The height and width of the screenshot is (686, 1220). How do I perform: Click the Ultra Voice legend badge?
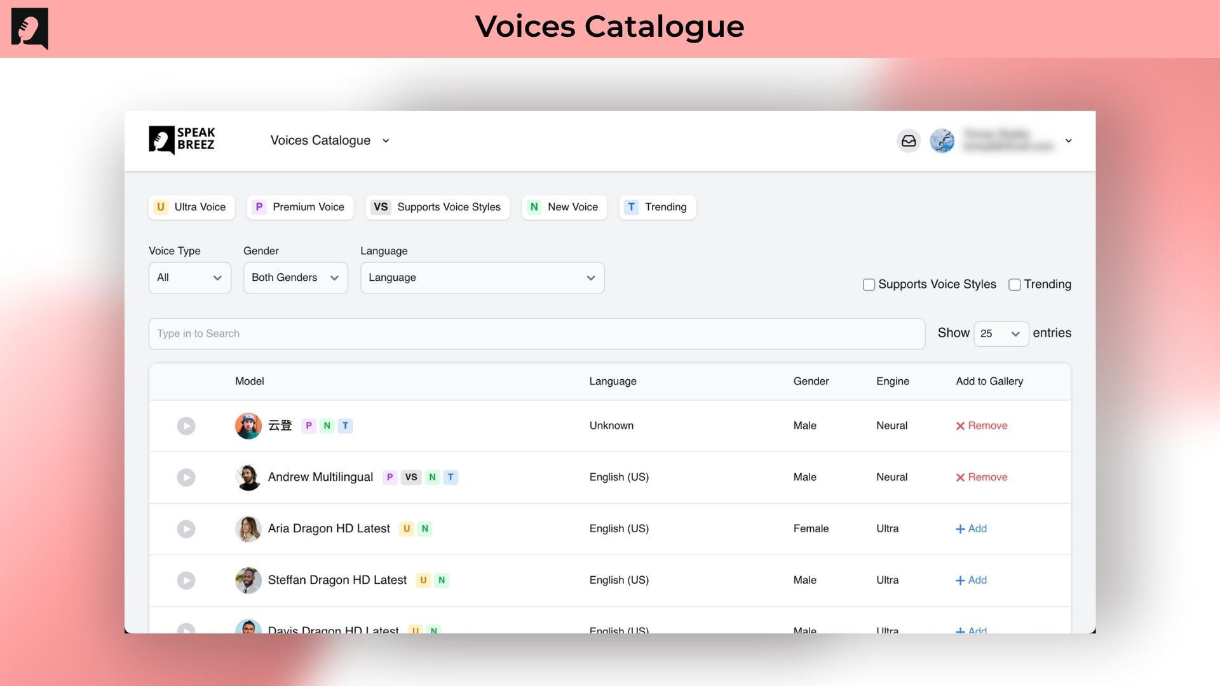(191, 207)
